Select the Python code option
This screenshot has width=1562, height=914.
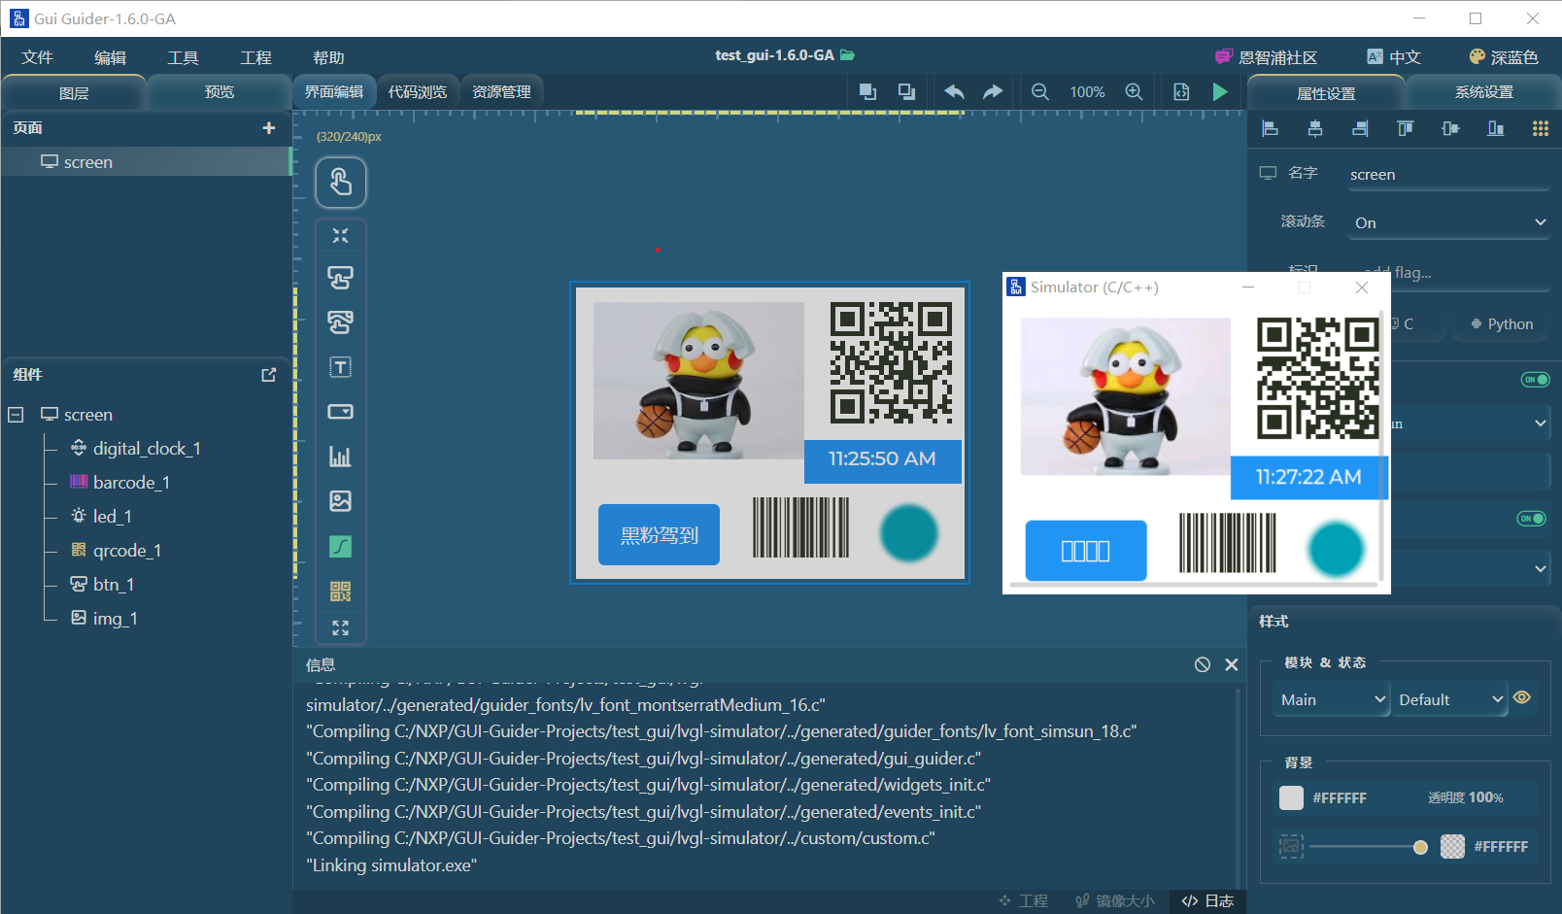click(1502, 324)
